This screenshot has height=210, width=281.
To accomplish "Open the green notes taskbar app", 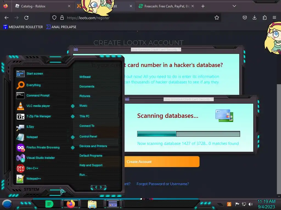I will point(49,204).
